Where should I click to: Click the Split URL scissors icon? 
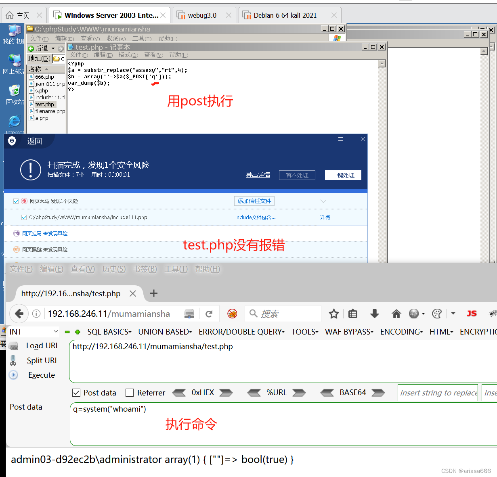coord(13,360)
